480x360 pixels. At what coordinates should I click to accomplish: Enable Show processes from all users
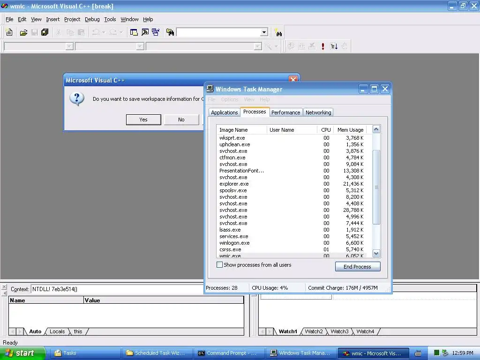[x=219, y=264]
